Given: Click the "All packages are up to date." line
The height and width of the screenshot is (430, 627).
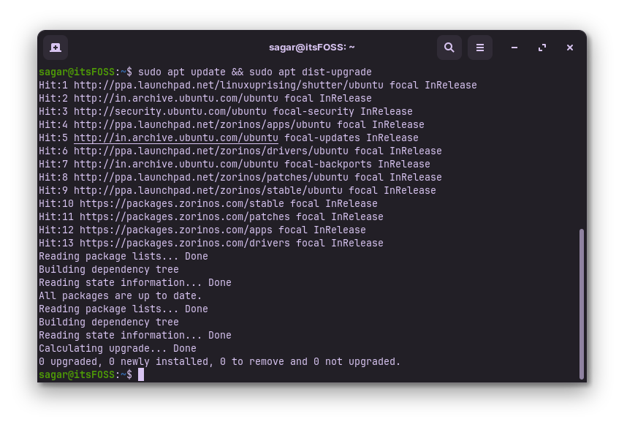Looking at the screenshot, I should click(120, 296).
